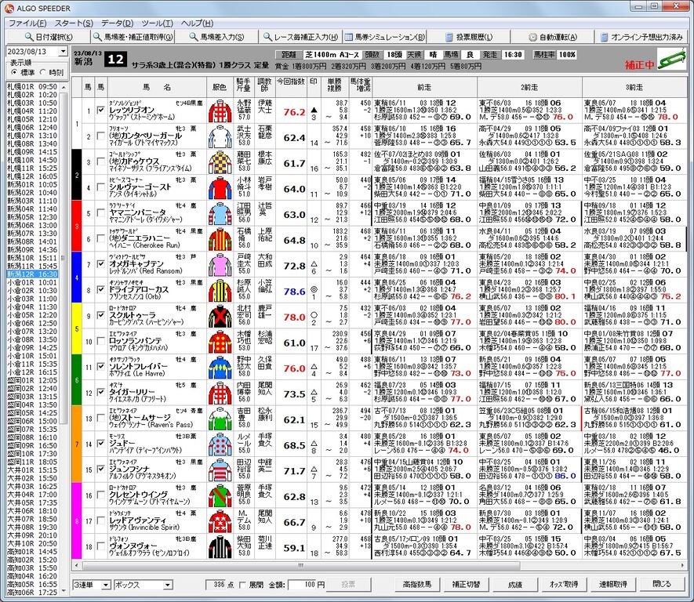
Task: Open the ファイル menu
Action: (27, 23)
